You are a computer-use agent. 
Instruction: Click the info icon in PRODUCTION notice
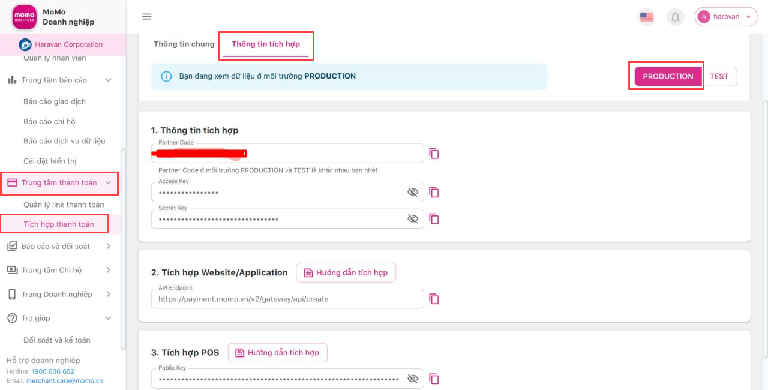point(167,76)
